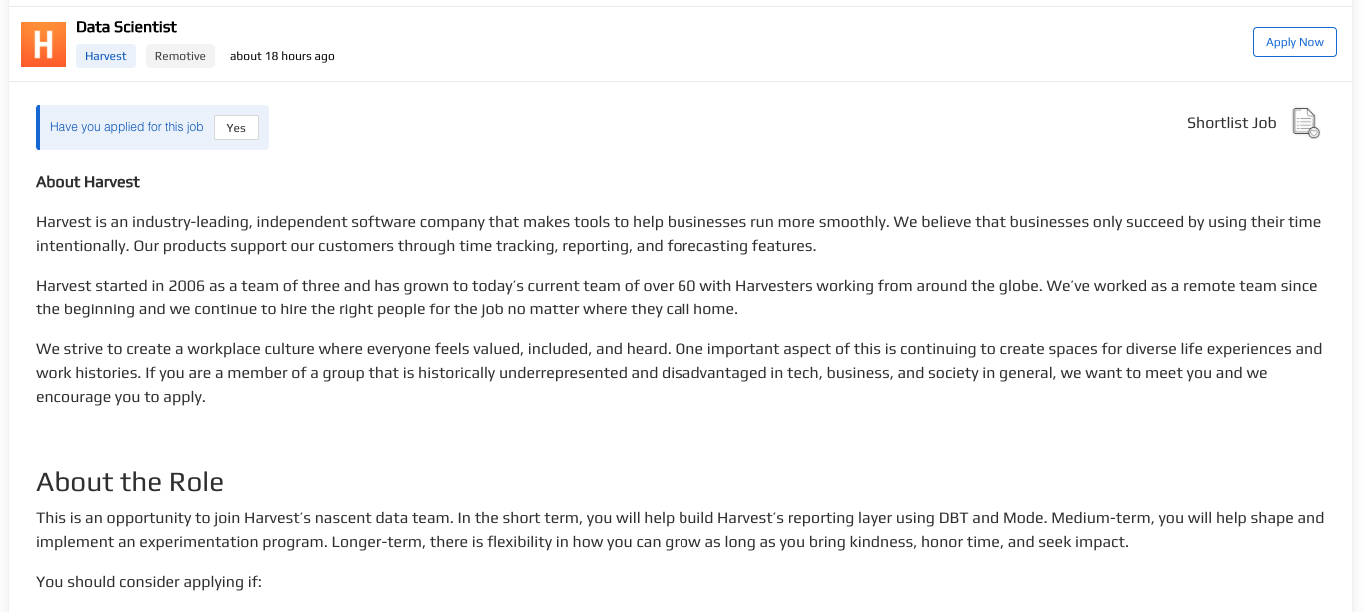The image size is (1364, 612).
Task: Click 'Have you applied for this job' text
Action: [x=126, y=127]
